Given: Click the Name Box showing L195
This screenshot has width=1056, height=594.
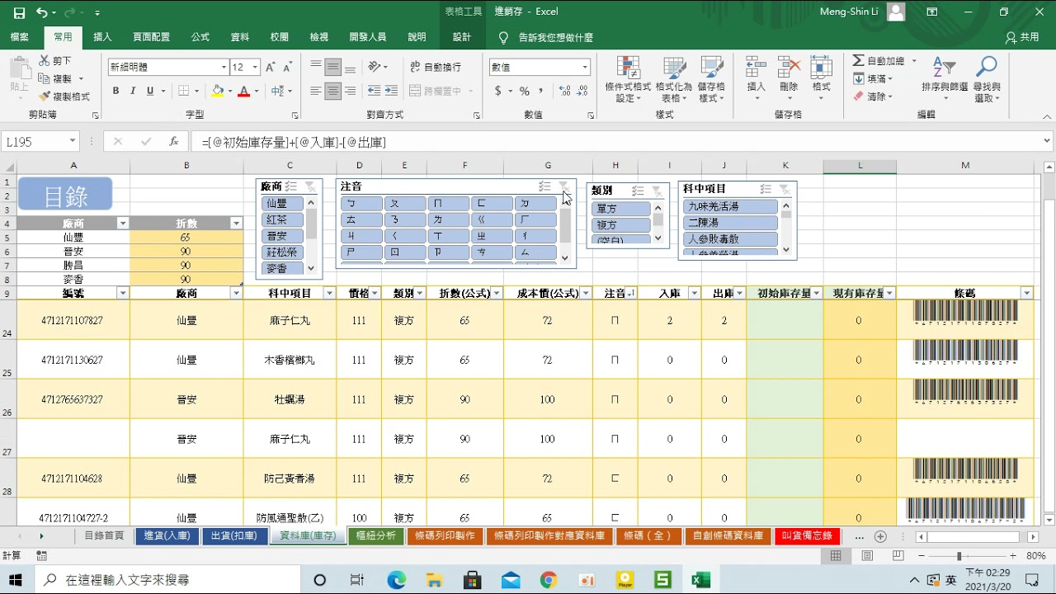Looking at the screenshot, I should tap(33, 141).
